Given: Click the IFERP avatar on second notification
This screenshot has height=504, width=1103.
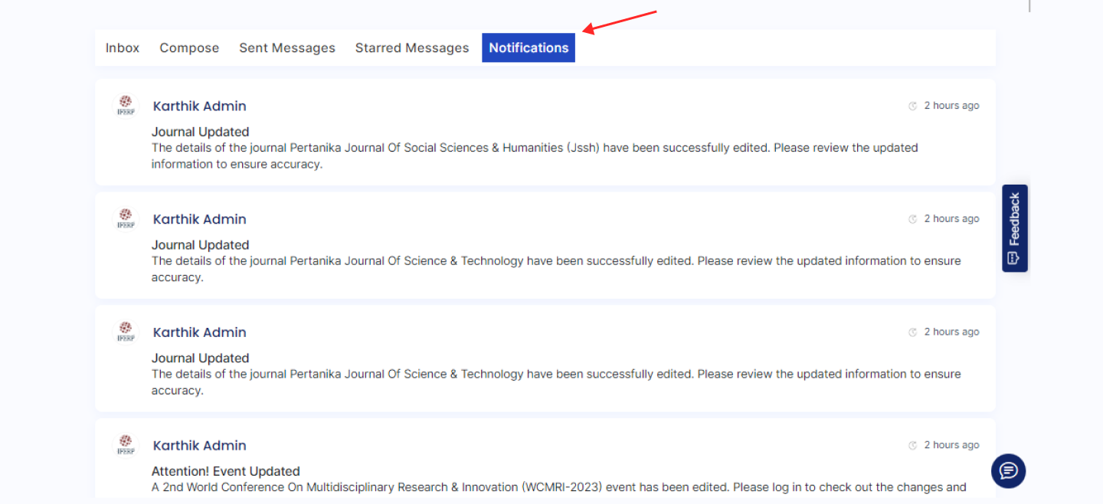Looking at the screenshot, I should [126, 219].
